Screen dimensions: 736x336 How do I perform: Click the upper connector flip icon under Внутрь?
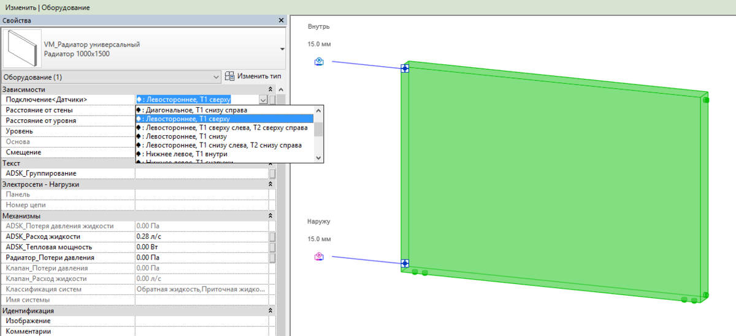point(319,61)
